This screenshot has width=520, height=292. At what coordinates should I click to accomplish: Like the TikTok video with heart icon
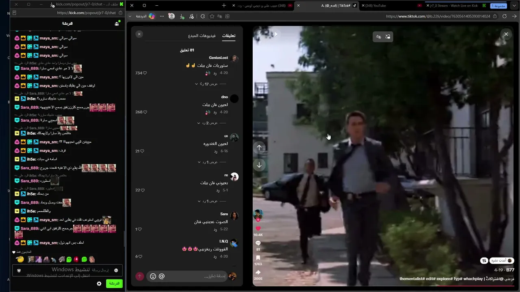[x=258, y=229]
